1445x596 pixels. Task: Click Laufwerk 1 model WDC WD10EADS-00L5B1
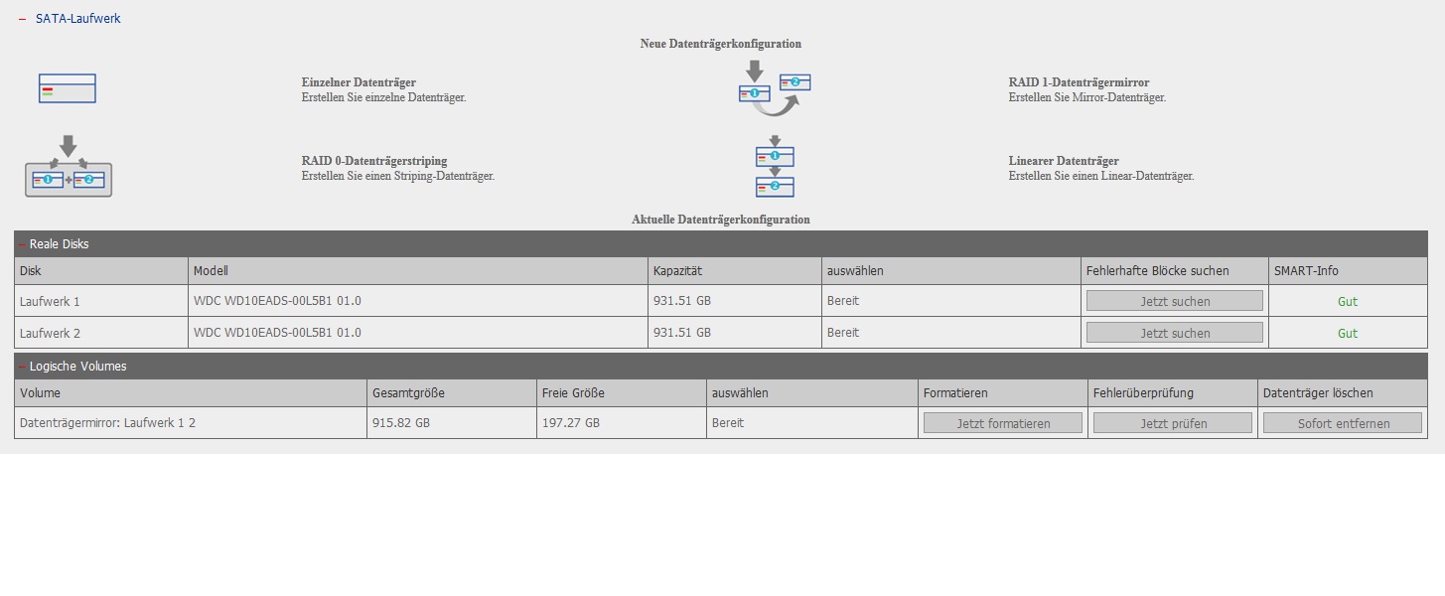pos(277,301)
